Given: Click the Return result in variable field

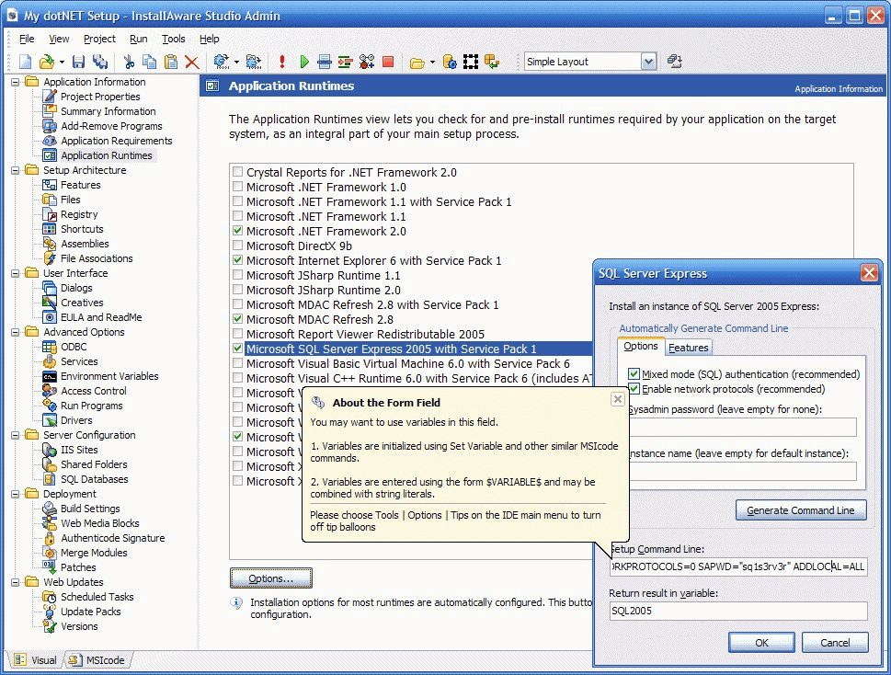Looking at the screenshot, I should tap(738, 611).
